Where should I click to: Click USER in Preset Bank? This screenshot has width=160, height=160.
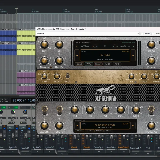[109, 131]
